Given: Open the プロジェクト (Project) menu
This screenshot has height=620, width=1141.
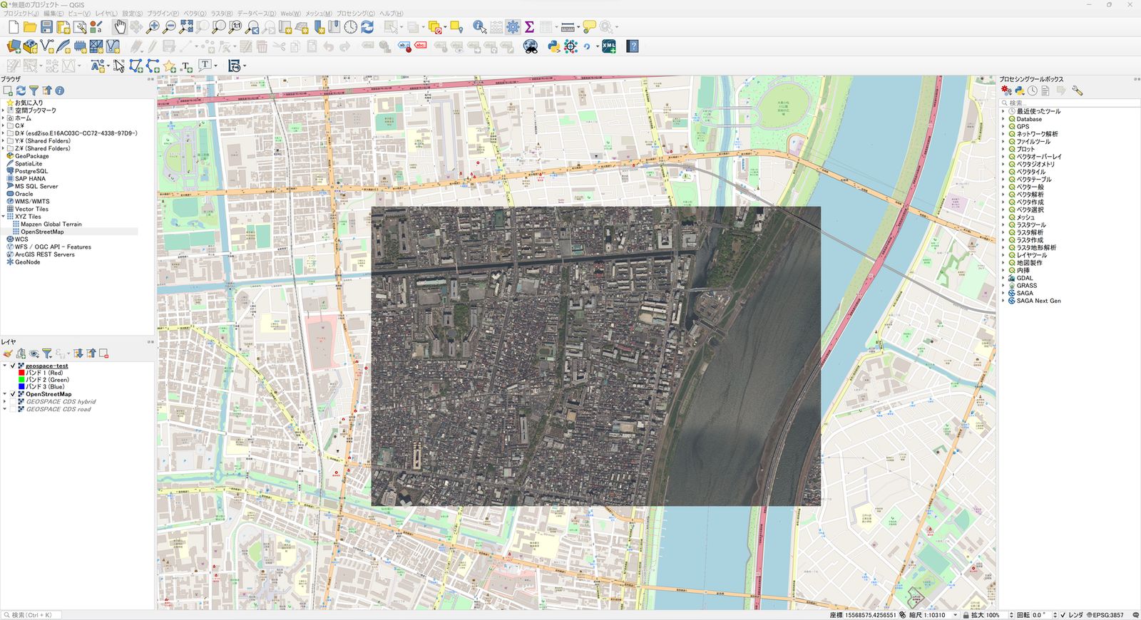Looking at the screenshot, I should pyautogui.click(x=21, y=14).
